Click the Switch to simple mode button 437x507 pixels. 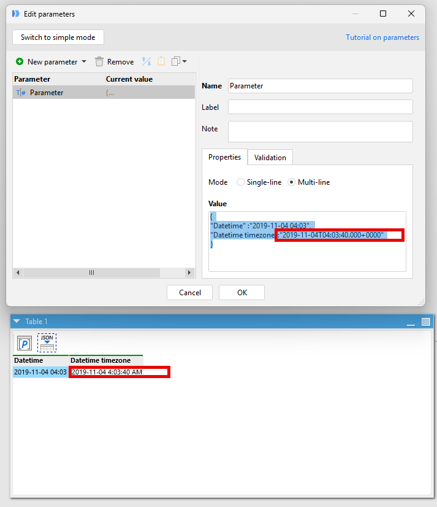coord(58,37)
